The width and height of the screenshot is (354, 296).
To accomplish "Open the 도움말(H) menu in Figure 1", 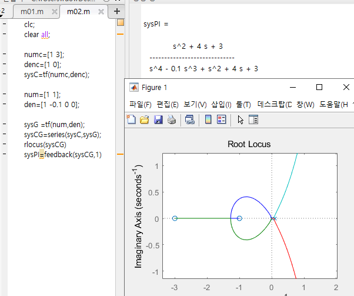I will pyautogui.click(x=333, y=104).
